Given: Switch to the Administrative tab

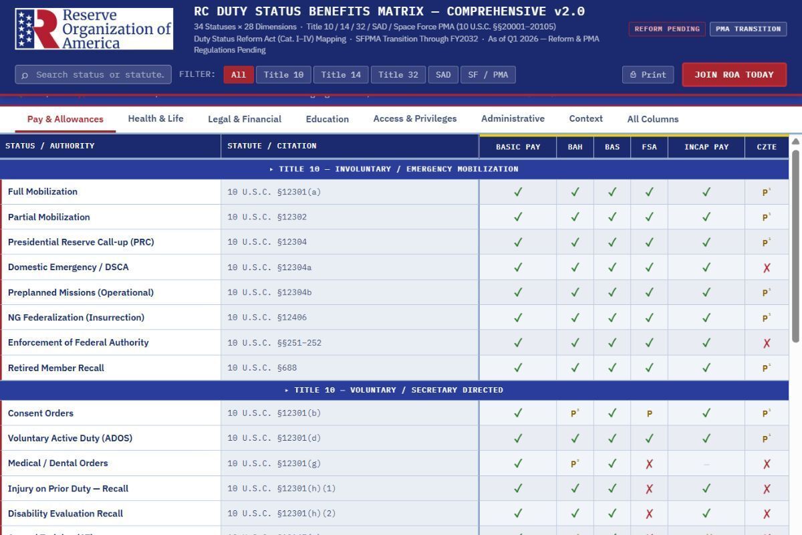Looking at the screenshot, I should coord(513,118).
